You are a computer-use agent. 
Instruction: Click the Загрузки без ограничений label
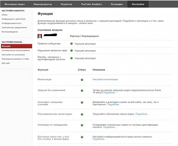coord(51,90)
